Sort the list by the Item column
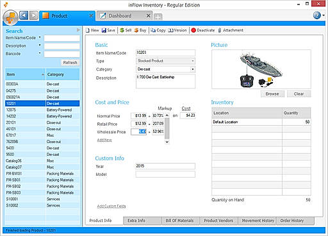This screenshot has height=236, width=328. tap(25, 74)
